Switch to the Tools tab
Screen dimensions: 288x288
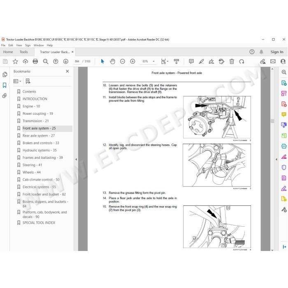pyautogui.click(x=24, y=52)
